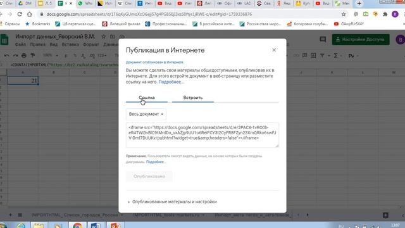Open the comments history icon
The width and height of the screenshot is (405, 228).
tap(323, 39)
